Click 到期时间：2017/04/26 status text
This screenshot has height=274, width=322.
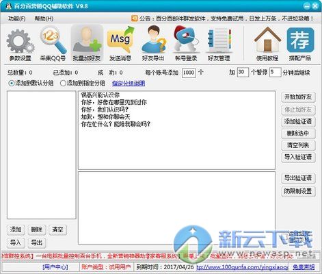point(165,267)
